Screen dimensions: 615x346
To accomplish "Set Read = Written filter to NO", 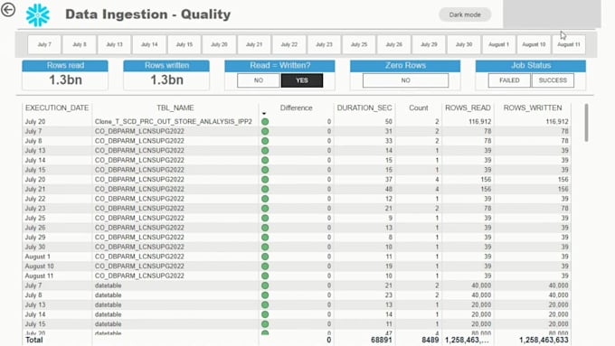I will point(259,80).
